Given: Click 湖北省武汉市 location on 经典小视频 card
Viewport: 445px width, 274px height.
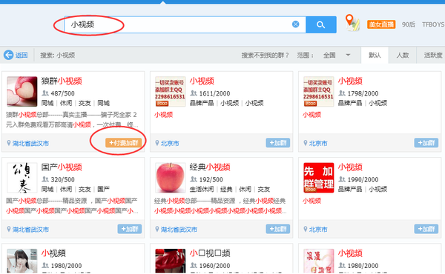Looking at the screenshot, I should click(x=179, y=230).
